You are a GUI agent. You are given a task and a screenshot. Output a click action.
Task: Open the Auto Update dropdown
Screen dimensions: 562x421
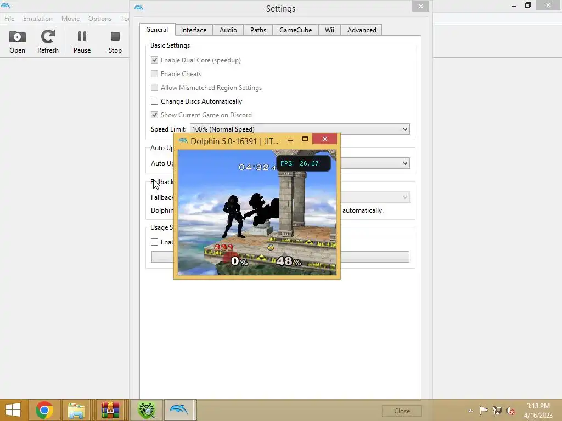tap(375, 163)
